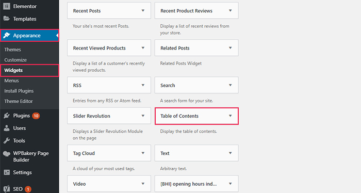Expand the Table of Contents widget arrow
This screenshot has height=193, width=361.
[x=230, y=116]
